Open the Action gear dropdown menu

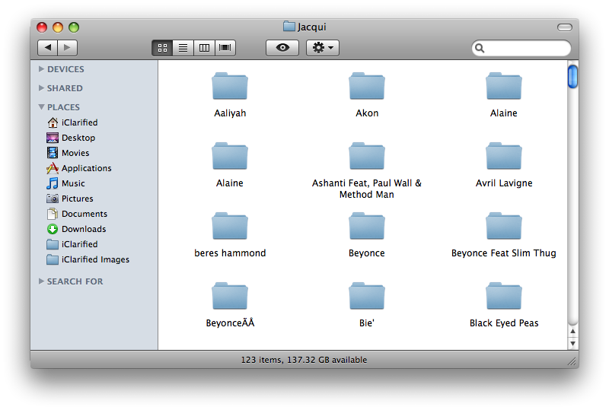pyautogui.click(x=322, y=48)
